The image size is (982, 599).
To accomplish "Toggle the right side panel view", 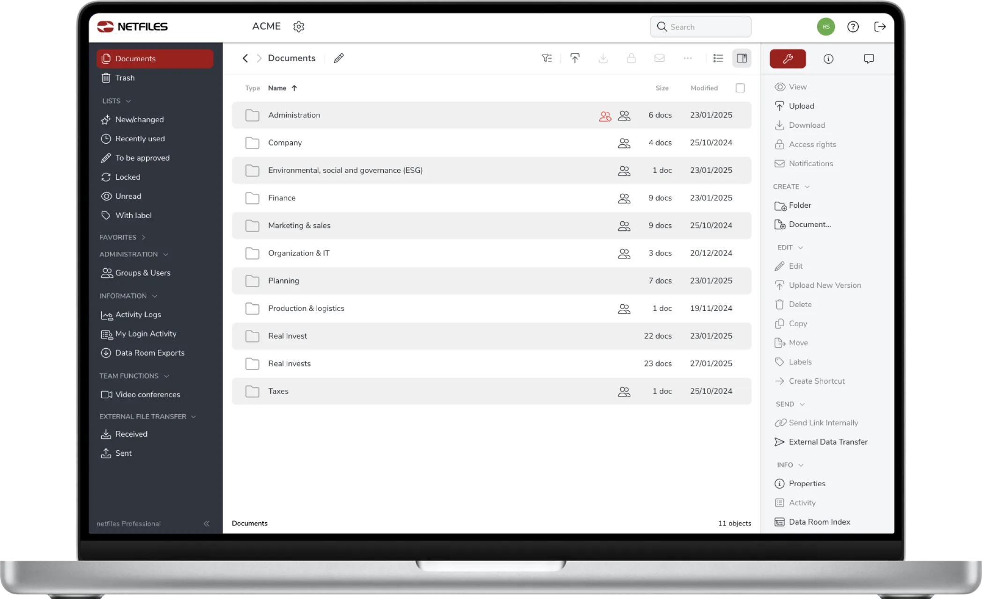I will [742, 58].
